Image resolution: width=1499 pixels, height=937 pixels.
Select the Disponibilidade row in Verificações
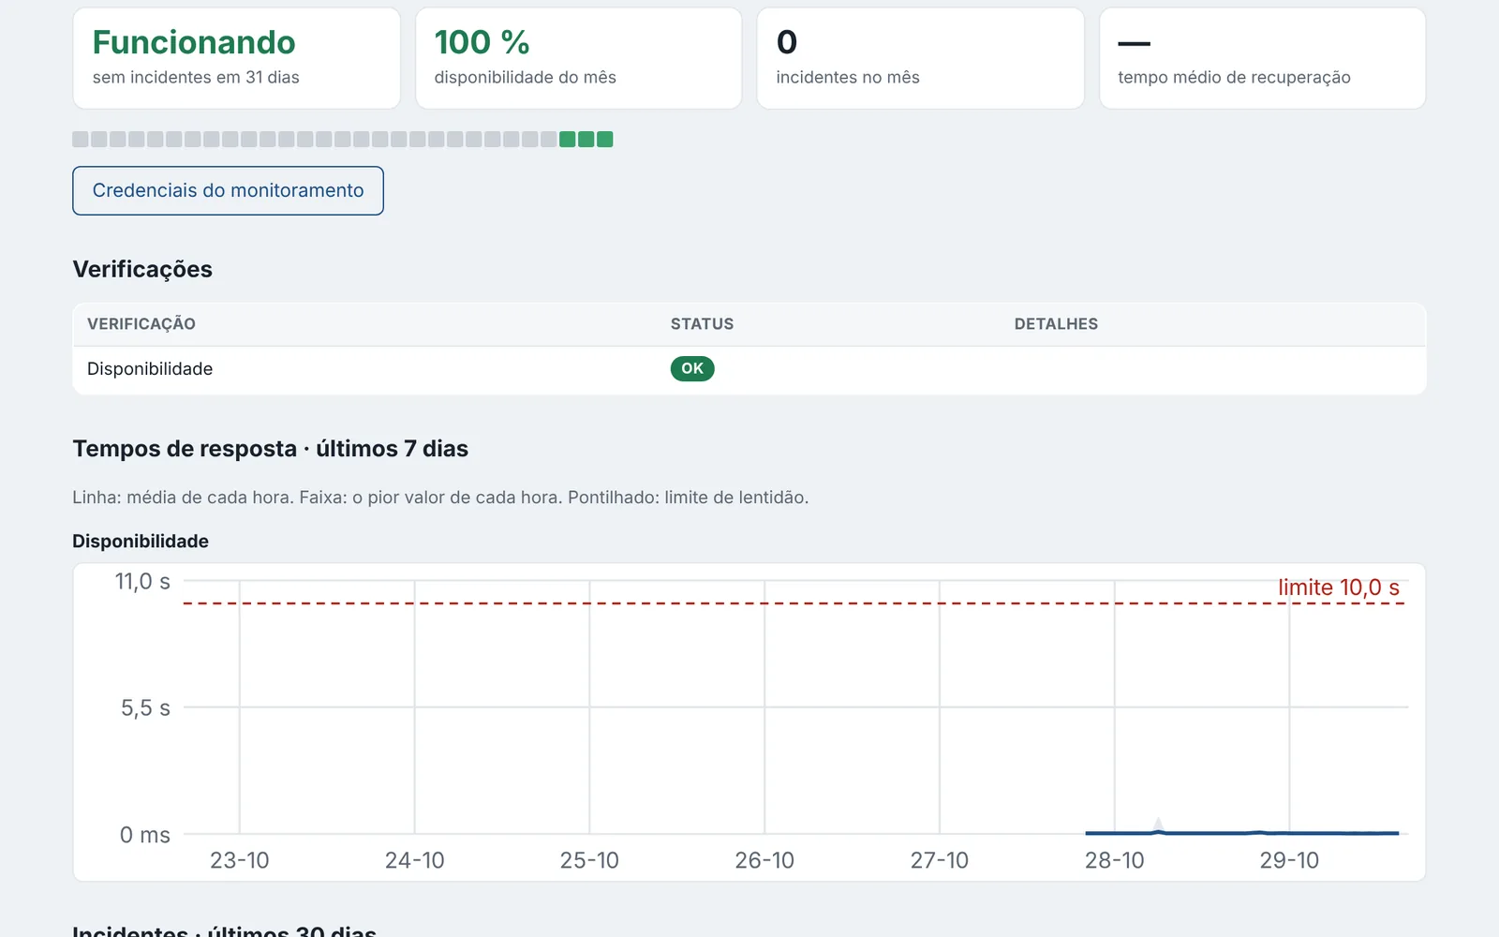pyautogui.click(x=749, y=369)
